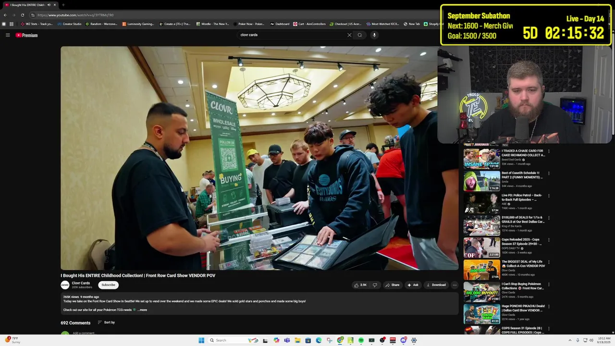Expand description with '...more'
The height and width of the screenshot is (346, 615).
142,310
